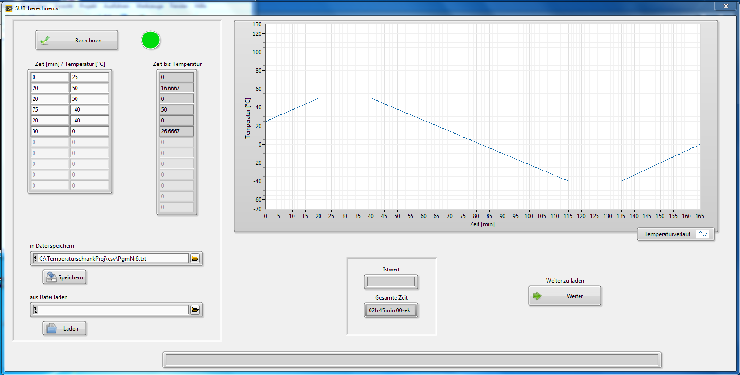Click the X-axis tick label 135
This screenshot has height=375, width=740.
click(621, 216)
